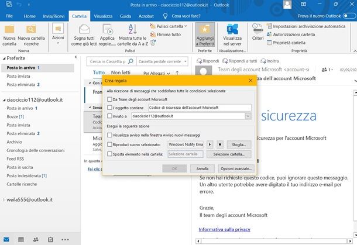Viewport: 357px width, 245px height.
Task: Enable Visualizza avviso nella finestra option
Action: tap(109, 135)
